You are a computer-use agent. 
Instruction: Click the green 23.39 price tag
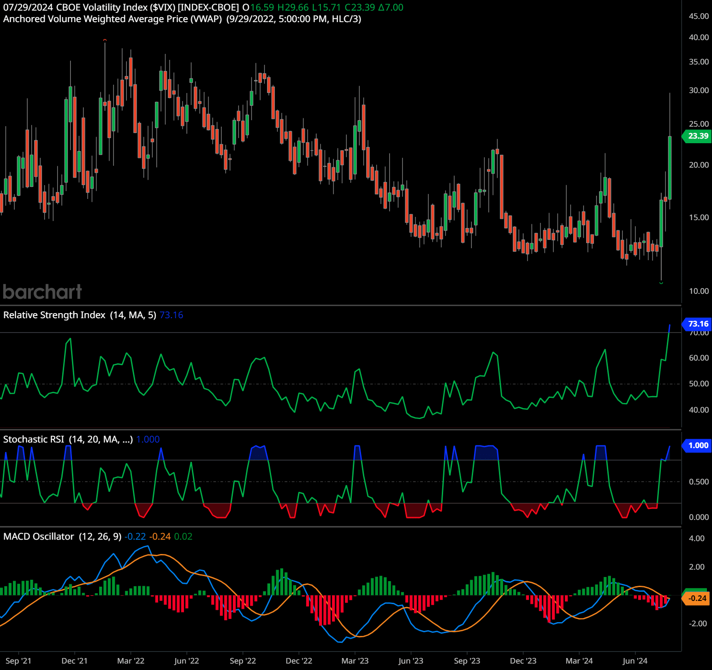point(697,136)
